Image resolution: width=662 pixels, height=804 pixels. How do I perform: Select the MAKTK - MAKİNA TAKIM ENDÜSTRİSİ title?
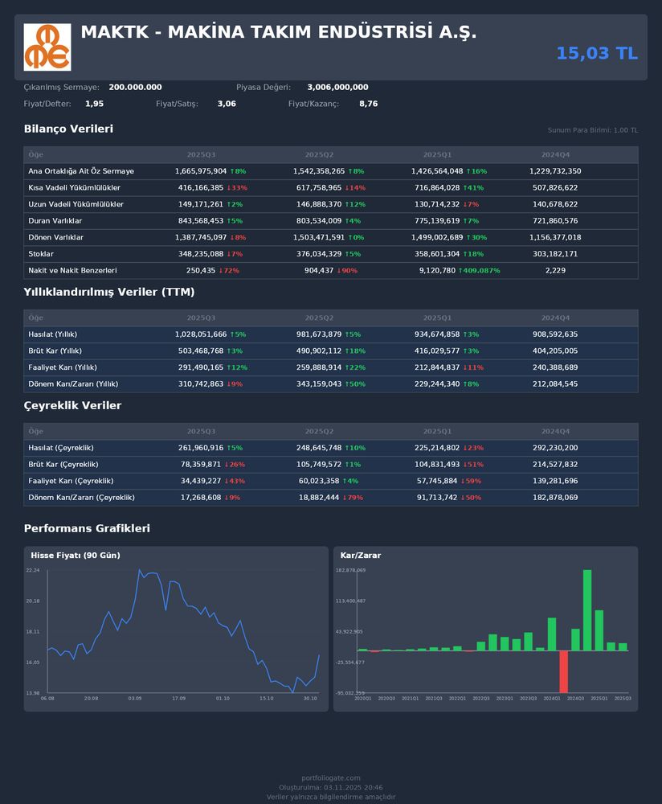click(278, 32)
